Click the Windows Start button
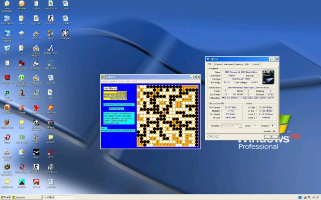 tap(5, 197)
